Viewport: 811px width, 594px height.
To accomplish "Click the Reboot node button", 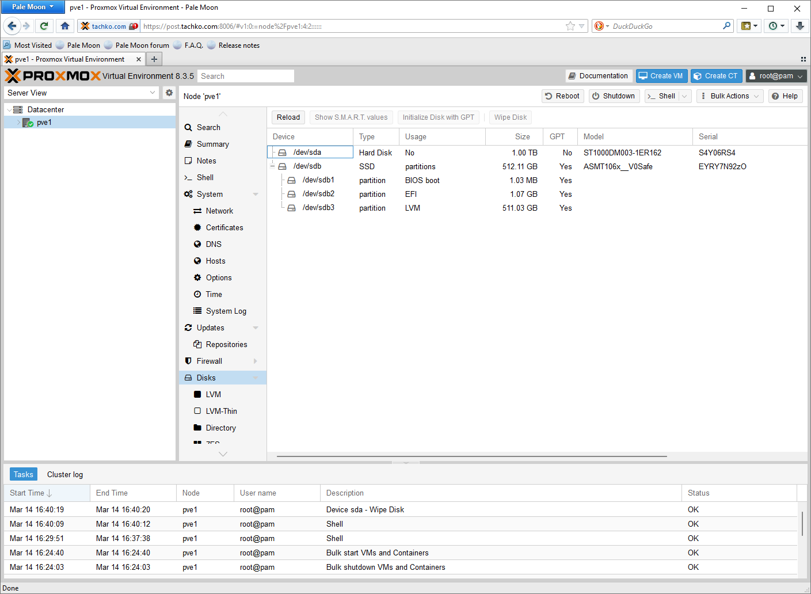I will click(x=562, y=96).
